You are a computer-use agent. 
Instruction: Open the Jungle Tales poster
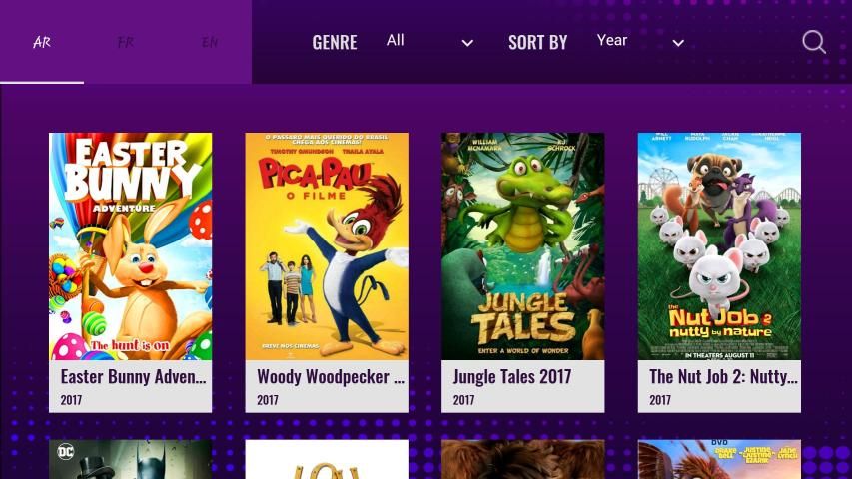pos(522,246)
